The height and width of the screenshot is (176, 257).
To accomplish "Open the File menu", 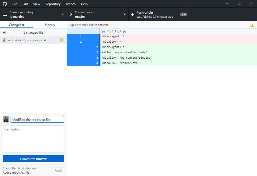I will tap(14, 4).
